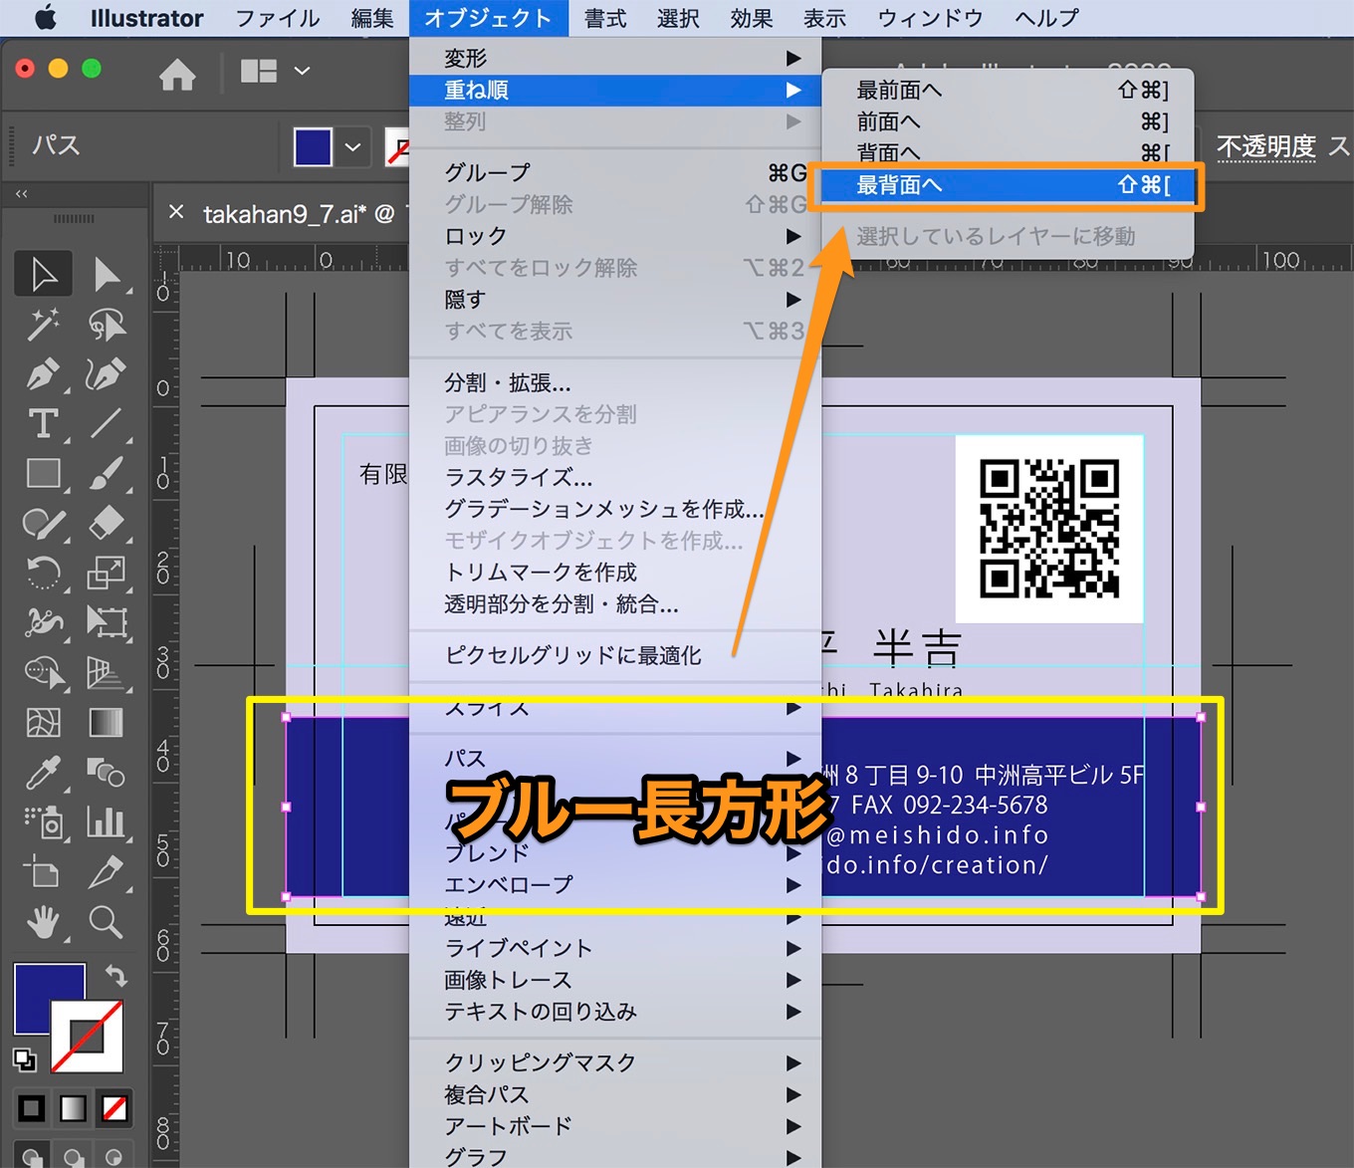
Task: Click 分割・拡張... menu item
Action: click(615, 382)
